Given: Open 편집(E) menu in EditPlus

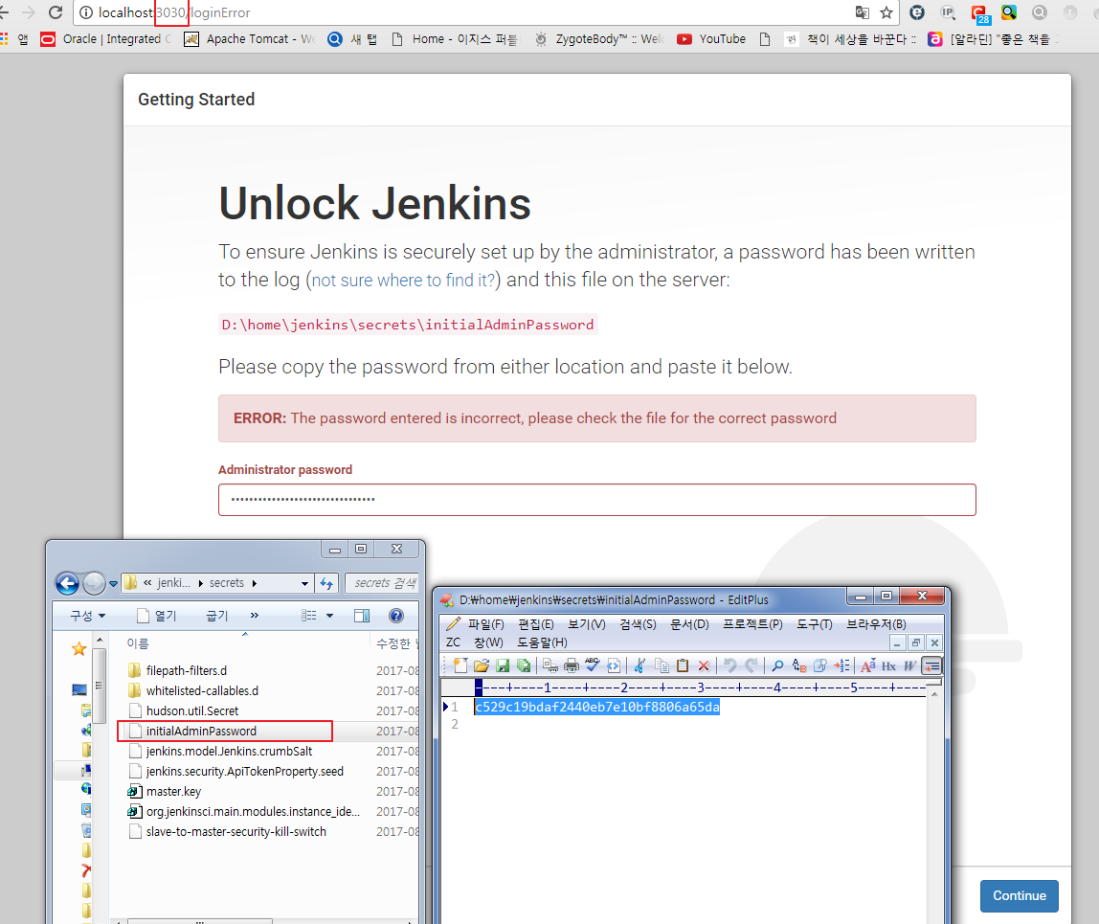Looking at the screenshot, I should [x=536, y=624].
